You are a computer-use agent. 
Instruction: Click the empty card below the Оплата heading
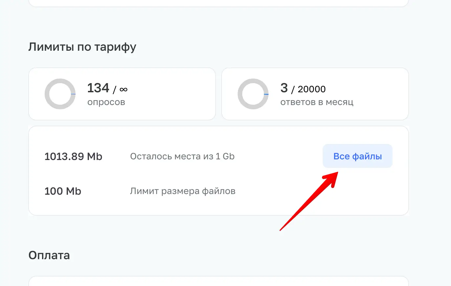coord(219,281)
